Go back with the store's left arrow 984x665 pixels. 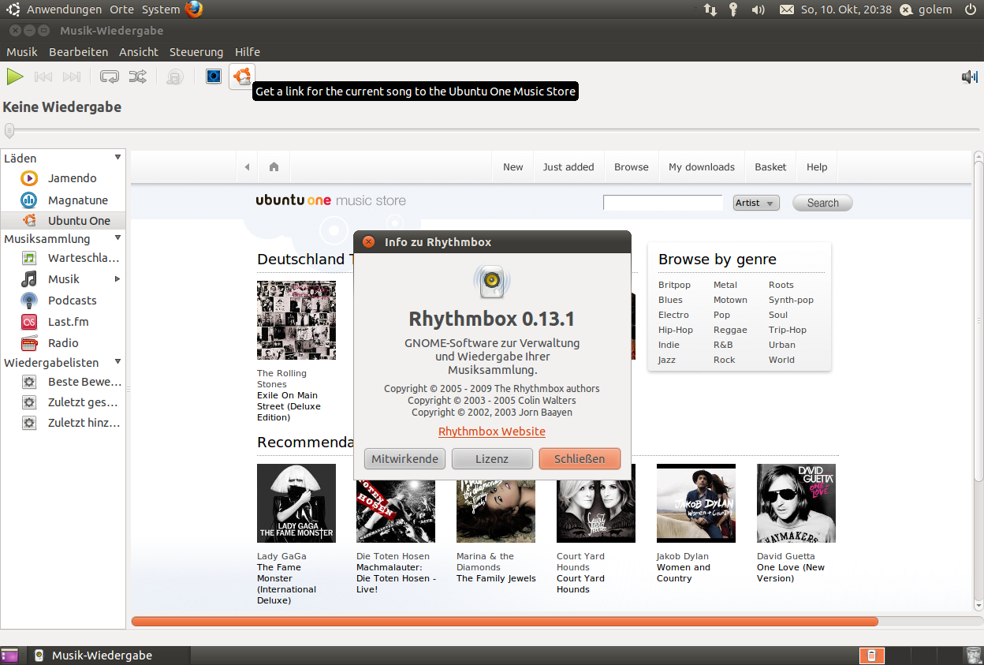pyautogui.click(x=247, y=167)
